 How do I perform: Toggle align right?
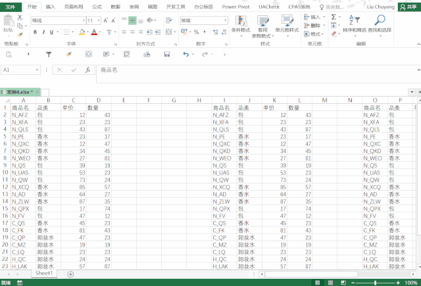tap(140, 32)
